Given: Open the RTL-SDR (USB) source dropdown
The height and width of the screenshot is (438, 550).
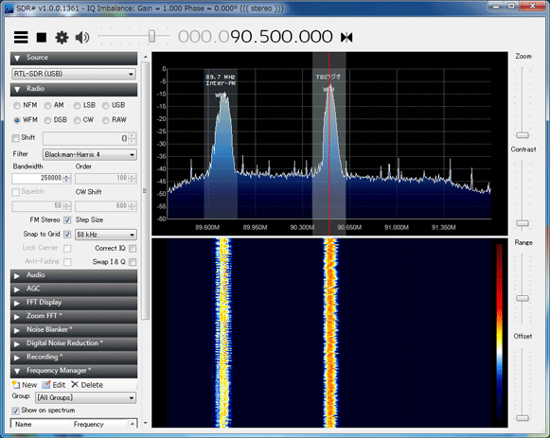Looking at the screenshot, I should pyautogui.click(x=74, y=74).
